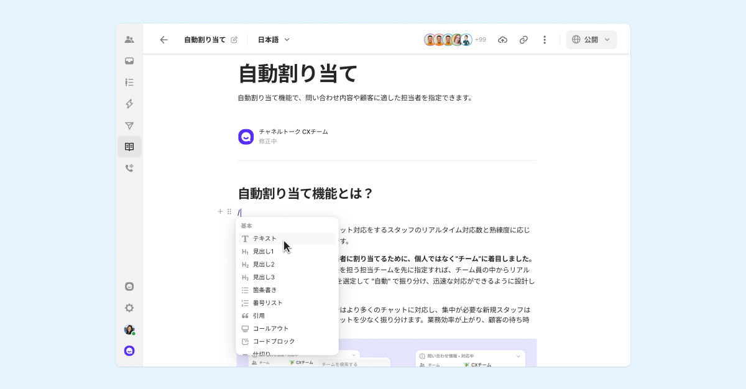Open the 日本語 language dropdown

[274, 40]
